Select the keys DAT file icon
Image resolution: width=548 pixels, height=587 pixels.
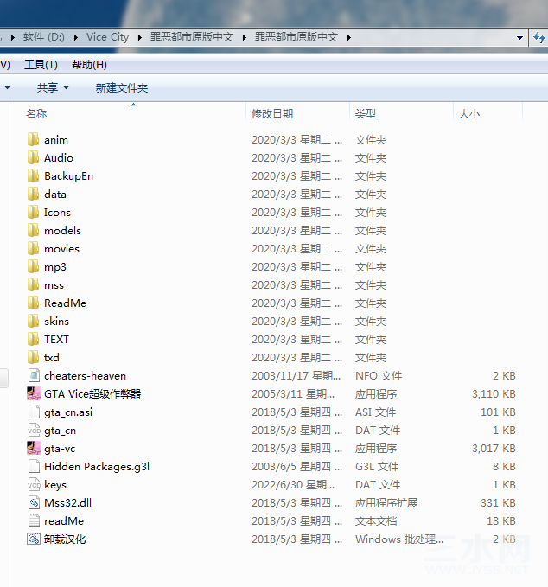click(x=34, y=484)
